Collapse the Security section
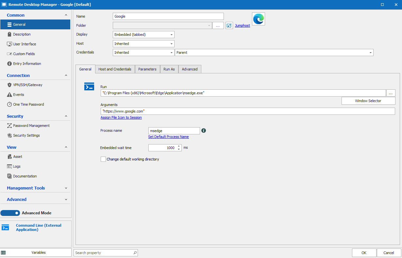This screenshot has height=258, width=402. [66, 116]
